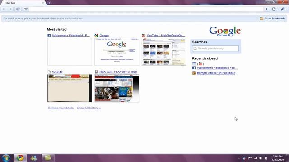Click Remove thumbnails link

point(61,108)
